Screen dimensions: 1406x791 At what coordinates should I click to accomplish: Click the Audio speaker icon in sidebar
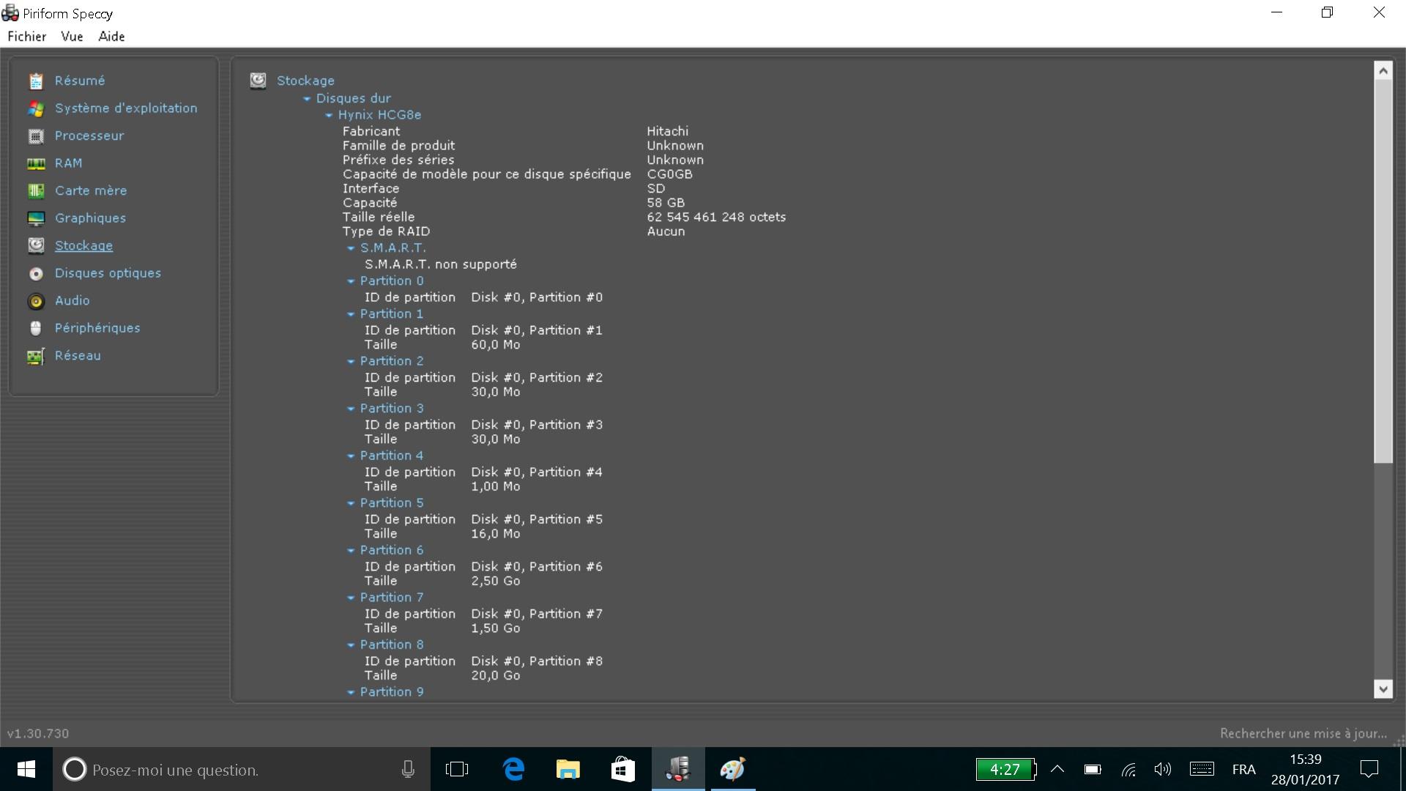36,301
